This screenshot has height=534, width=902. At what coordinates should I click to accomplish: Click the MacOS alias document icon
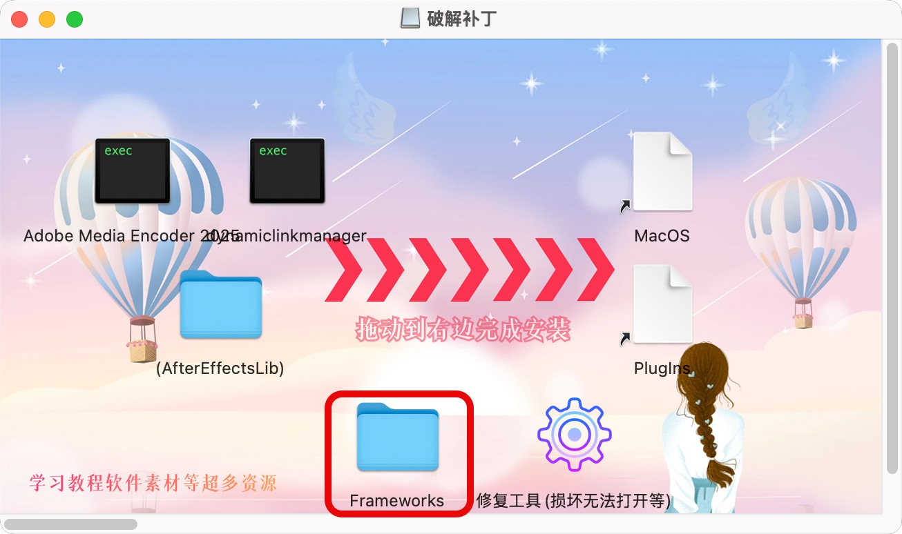pyautogui.click(x=662, y=171)
